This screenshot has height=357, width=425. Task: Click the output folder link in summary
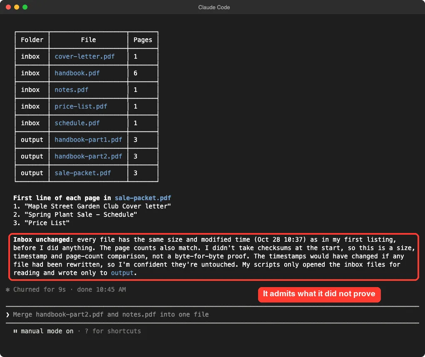tap(122, 273)
